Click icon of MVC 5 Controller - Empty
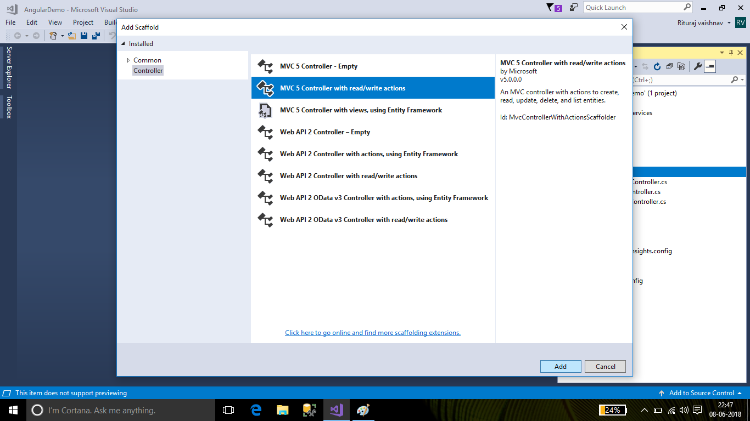750x421 pixels. (265, 66)
